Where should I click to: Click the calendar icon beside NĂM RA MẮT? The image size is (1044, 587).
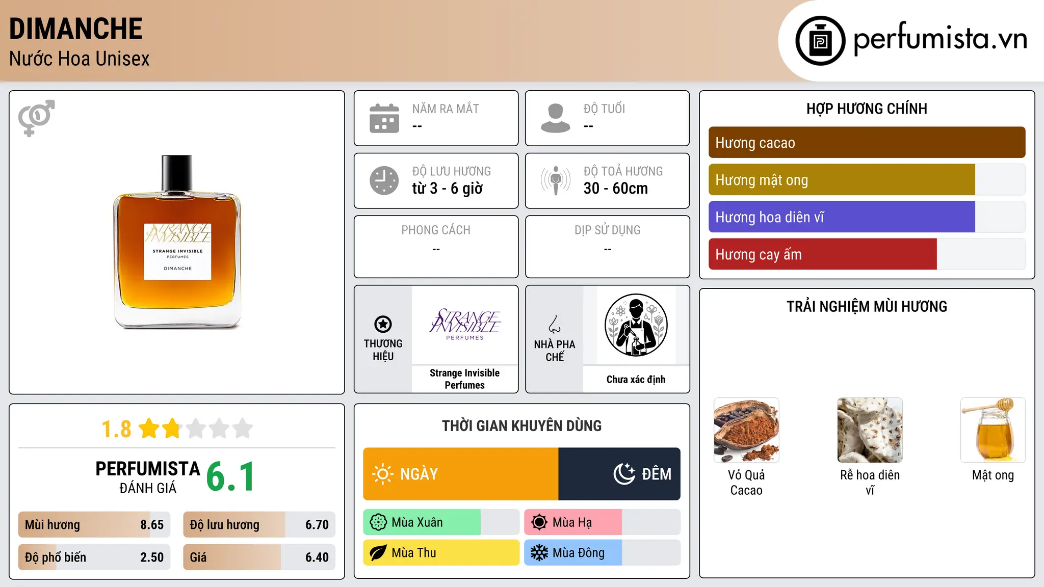click(384, 118)
